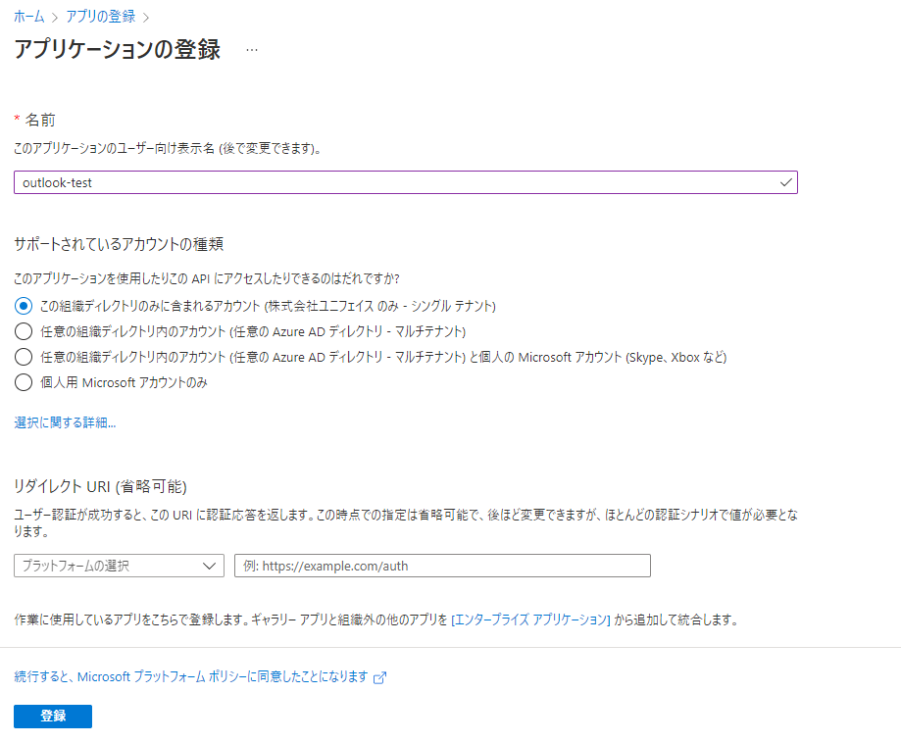Open the Microsoft プラットフォーム ポリシー link
The height and width of the screenshot is (743, 901).
click(191, 677)
